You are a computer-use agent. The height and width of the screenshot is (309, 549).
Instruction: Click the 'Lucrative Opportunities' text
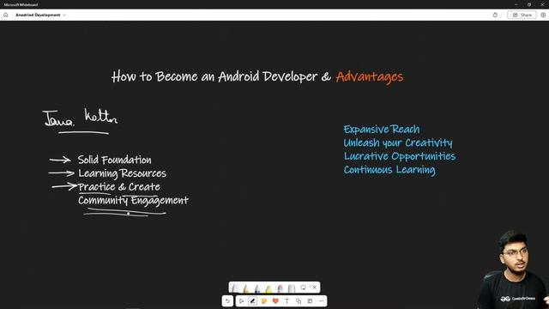pyautogui.click(x=400, y=156)
